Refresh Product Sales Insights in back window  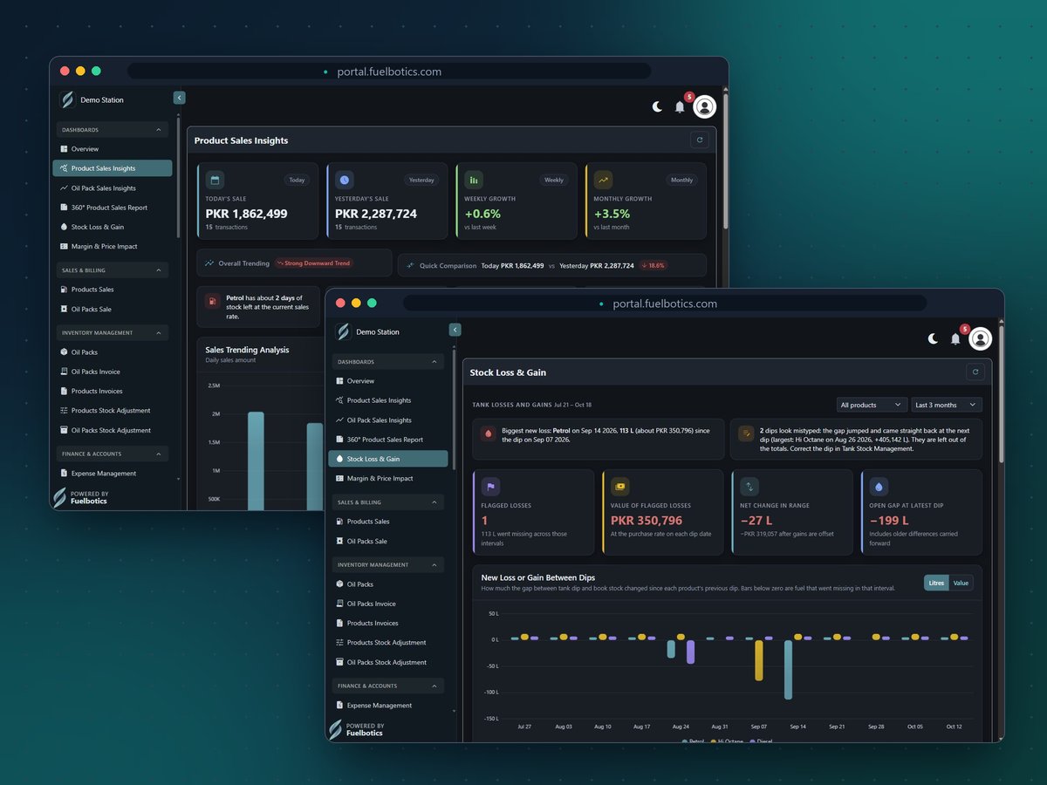[x=699, y=140]
